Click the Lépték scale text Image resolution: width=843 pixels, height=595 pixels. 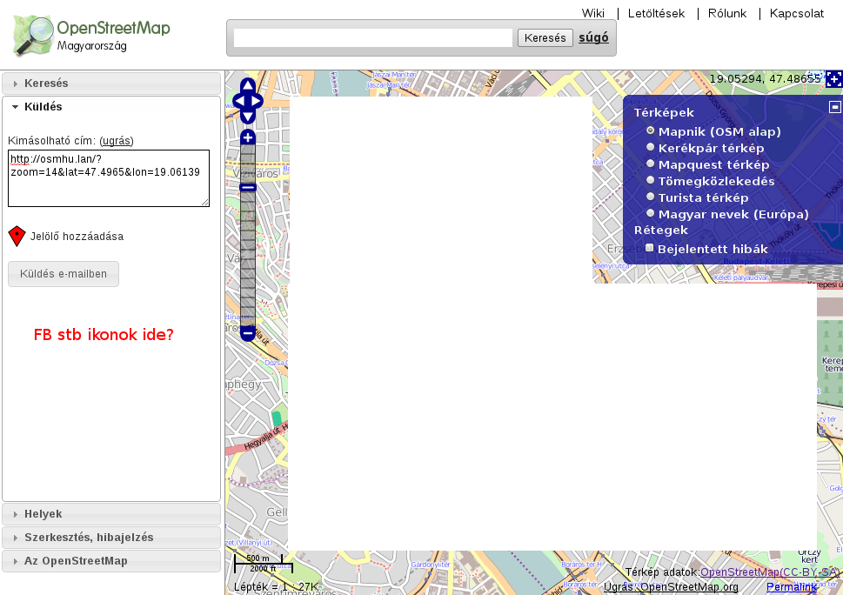pyautogui.click(x=276, y=587)
